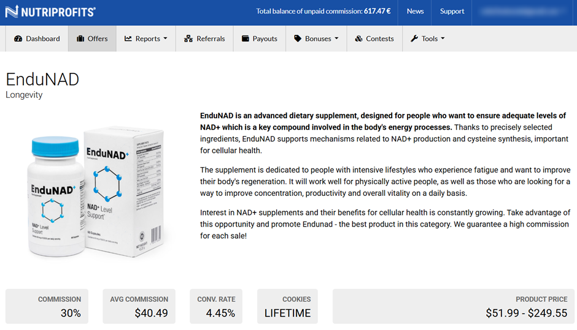Click the Conv. Rate stat box
The height and width of the screenshot is (330, 577).
216,306
